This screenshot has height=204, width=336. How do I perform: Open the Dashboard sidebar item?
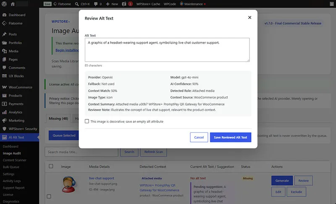click(19, 15)
